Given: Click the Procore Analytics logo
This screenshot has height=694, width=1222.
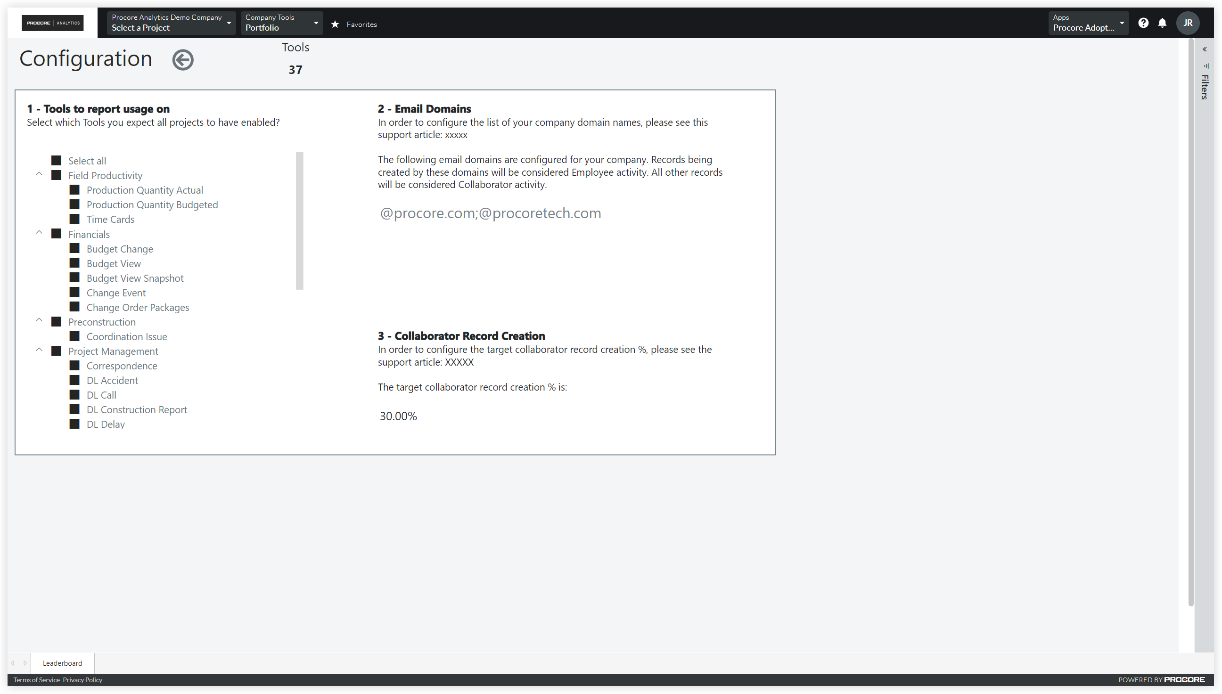Looking at the screenshot, I should (x=52, y=23).
